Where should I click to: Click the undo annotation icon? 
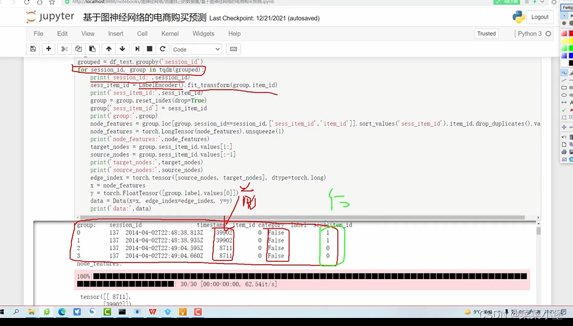564,137
